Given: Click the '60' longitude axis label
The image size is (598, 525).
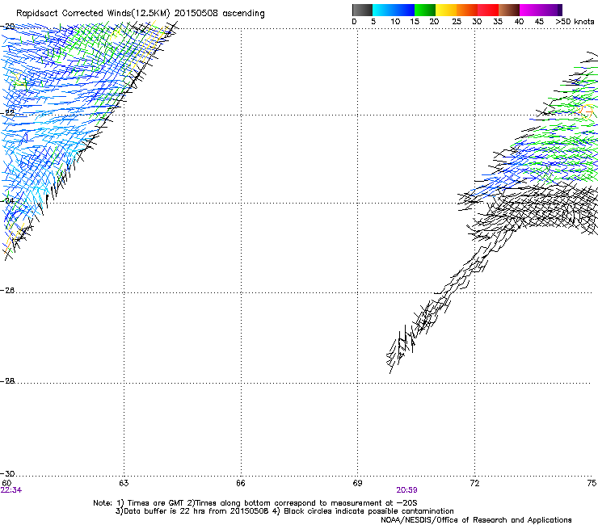Looking at the screenshot, I should [6, 483].
